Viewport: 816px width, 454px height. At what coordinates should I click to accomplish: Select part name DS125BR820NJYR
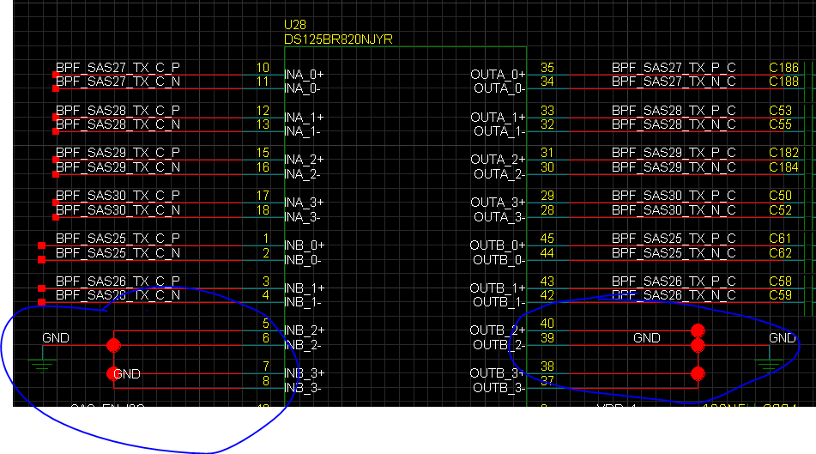tap(338, 39)
